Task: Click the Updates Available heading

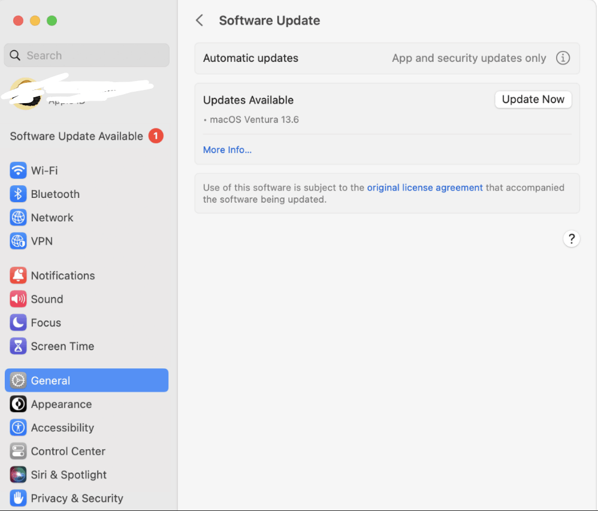Action: [x=248, y=100]
